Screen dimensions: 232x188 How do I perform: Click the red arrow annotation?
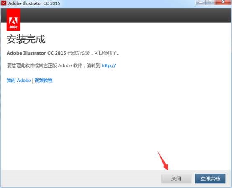pyautogui.click(x=163, y=161)
